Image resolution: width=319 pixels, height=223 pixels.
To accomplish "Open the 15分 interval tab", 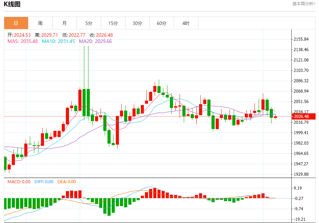I will point(113,23).
